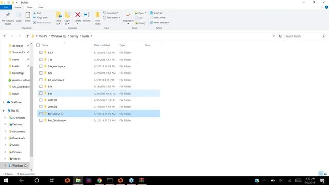Create a New folder from ribbon
Viewport: 329px width, 185px height.
pos(98,18)
